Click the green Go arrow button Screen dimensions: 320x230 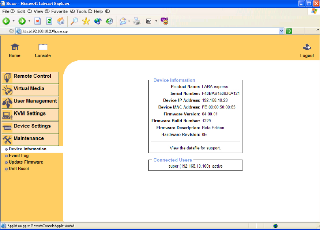click(x=289, y=31)
